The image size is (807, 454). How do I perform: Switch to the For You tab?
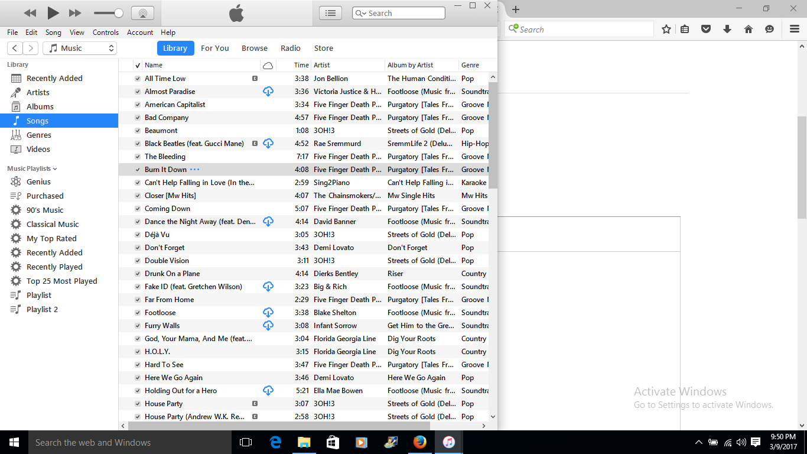pos(215,48)
